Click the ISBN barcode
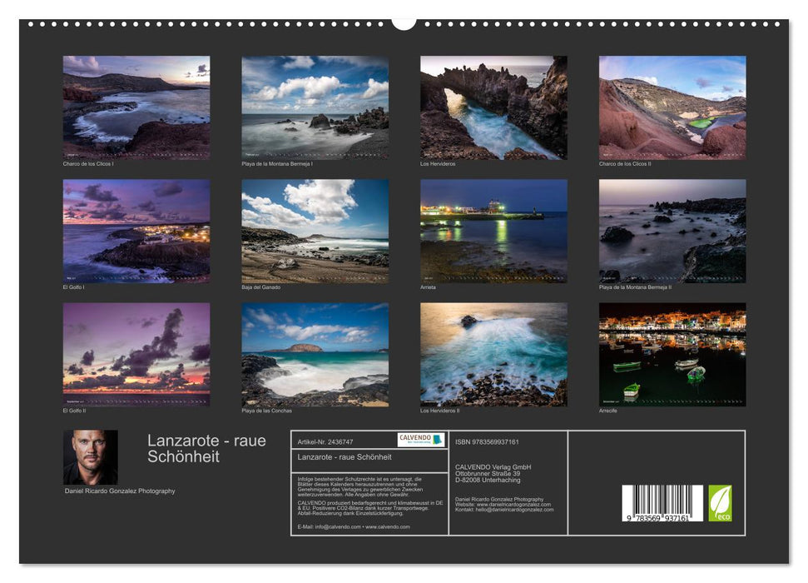The height and width of the screenshot is (583, 808). (662, 503)
